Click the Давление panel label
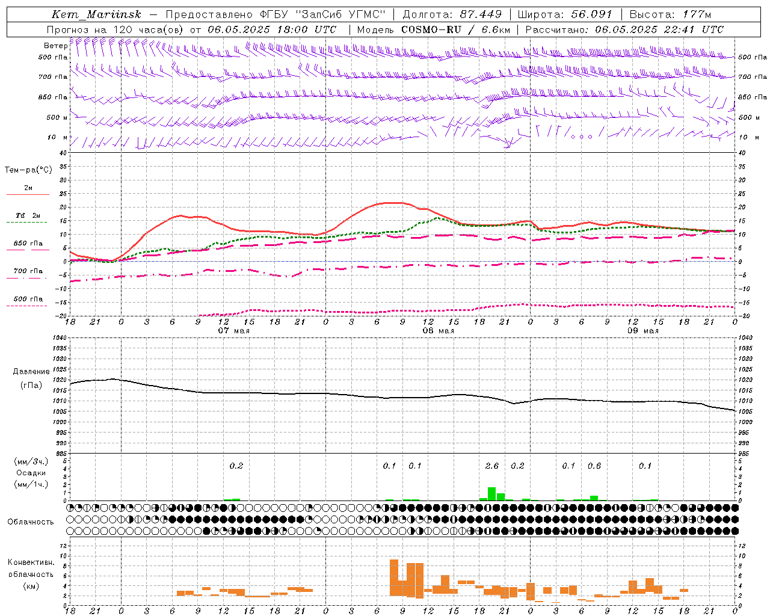 tap(31, 372)
